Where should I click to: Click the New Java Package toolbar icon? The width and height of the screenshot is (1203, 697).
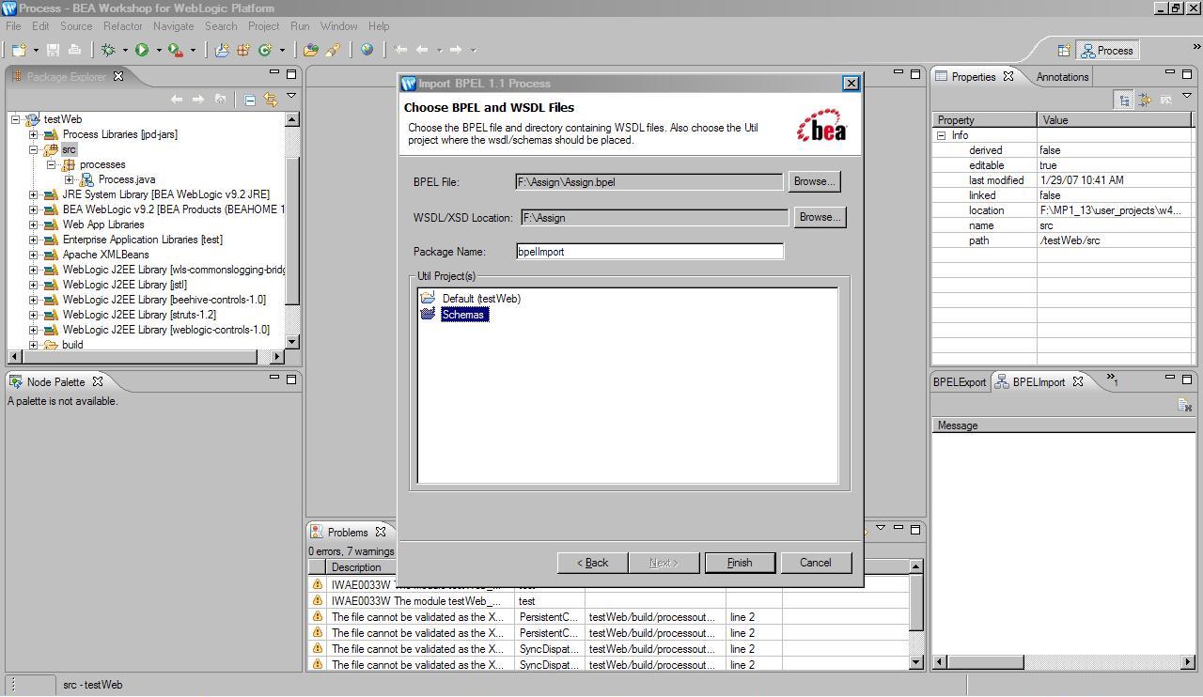click(x=243, y=50)
